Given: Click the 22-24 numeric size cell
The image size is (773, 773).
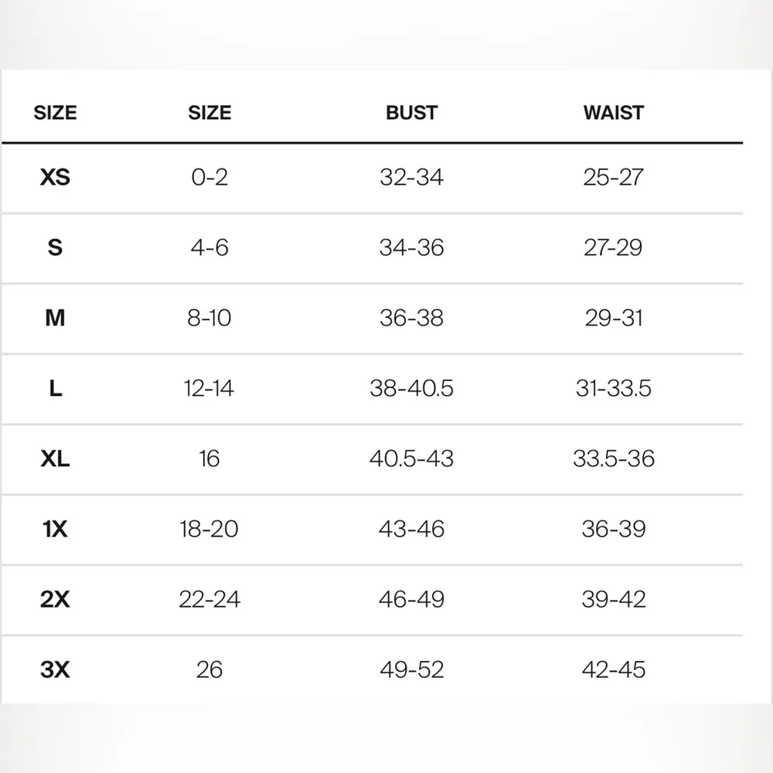Looking at the screenshot, I should [209, 599].
